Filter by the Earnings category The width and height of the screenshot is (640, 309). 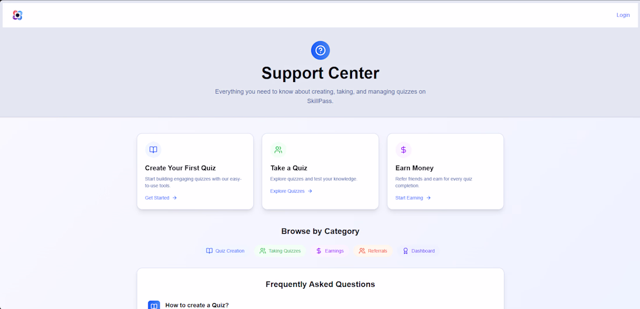pos(330,251)
